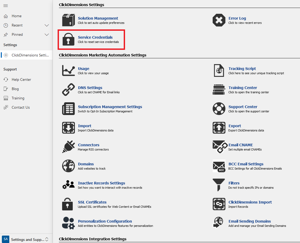This screenshot has width=300, height=243.
Task: Expand the Pinned section chevron
Action: [x=47, y=34]
